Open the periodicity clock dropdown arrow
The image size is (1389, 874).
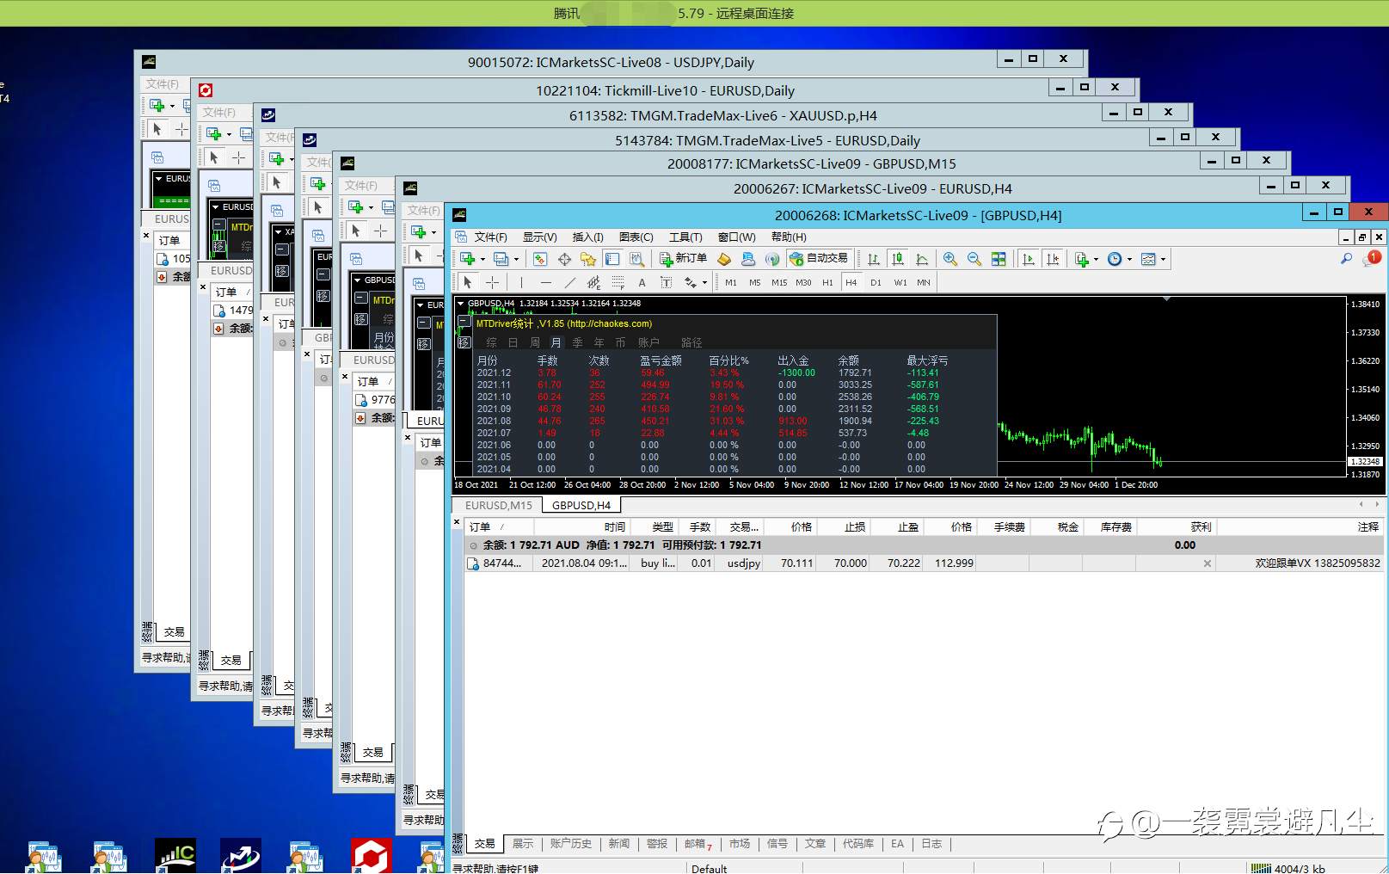[1129, 259]
